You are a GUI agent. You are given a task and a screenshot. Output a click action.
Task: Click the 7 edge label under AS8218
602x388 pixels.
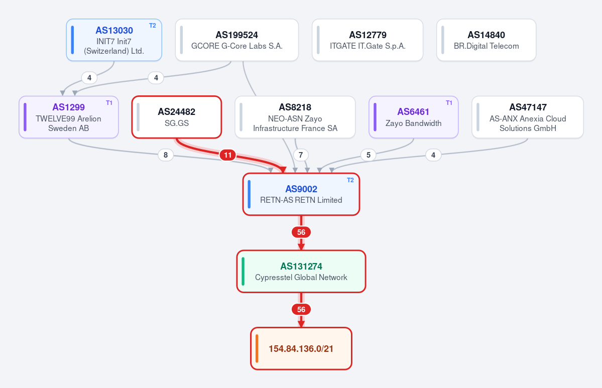[x=301, y=155]
